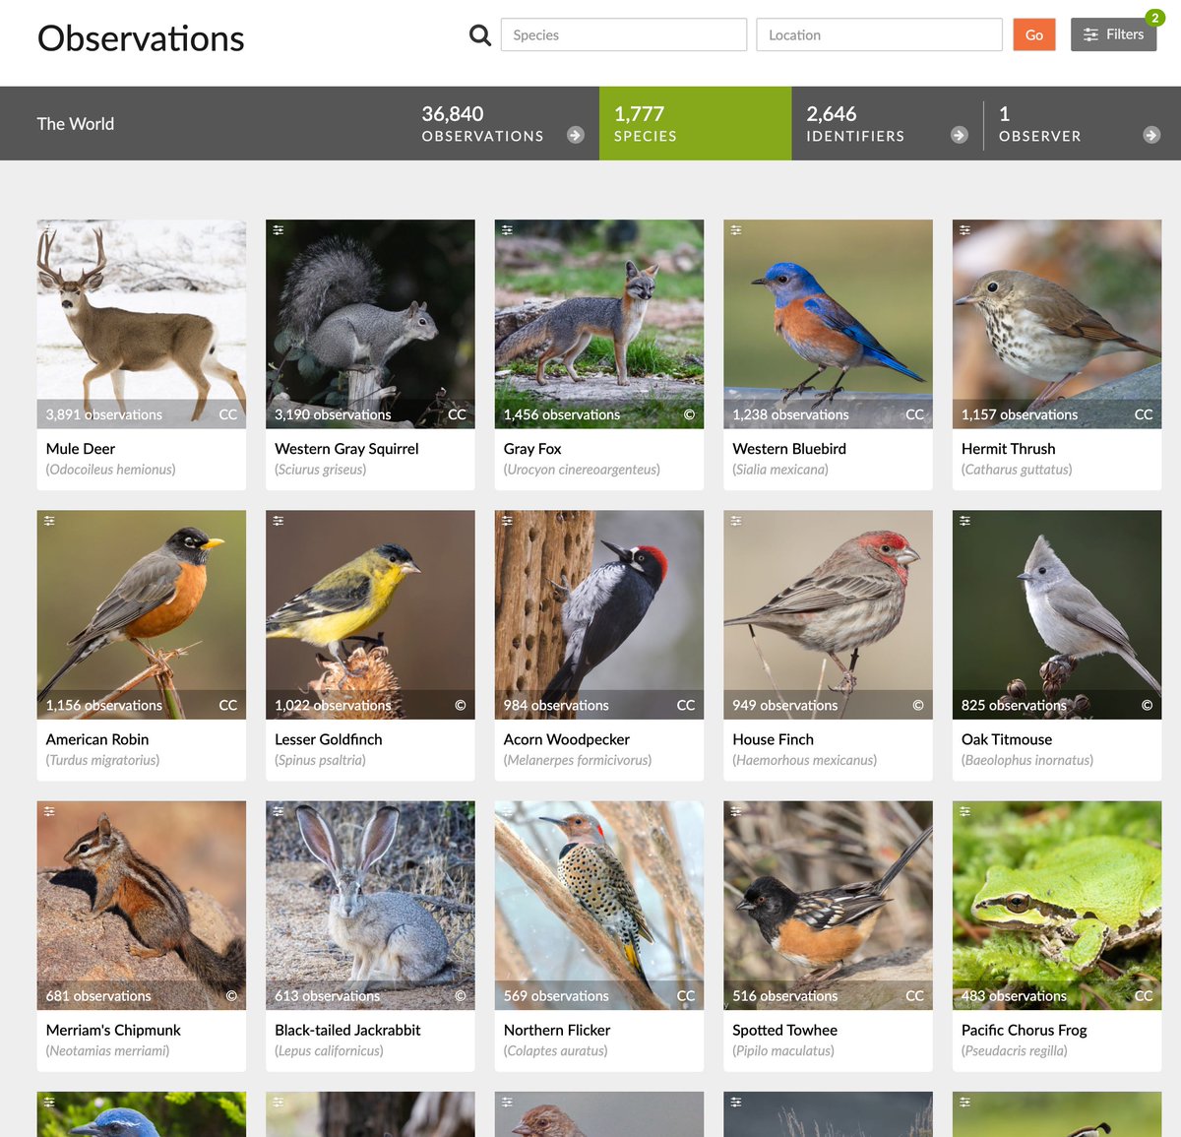Click the filter icon on Western Gray Squirrel photo

[x=279, y=230]
